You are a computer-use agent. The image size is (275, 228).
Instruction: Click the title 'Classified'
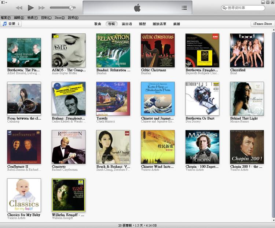coord(238,70)
